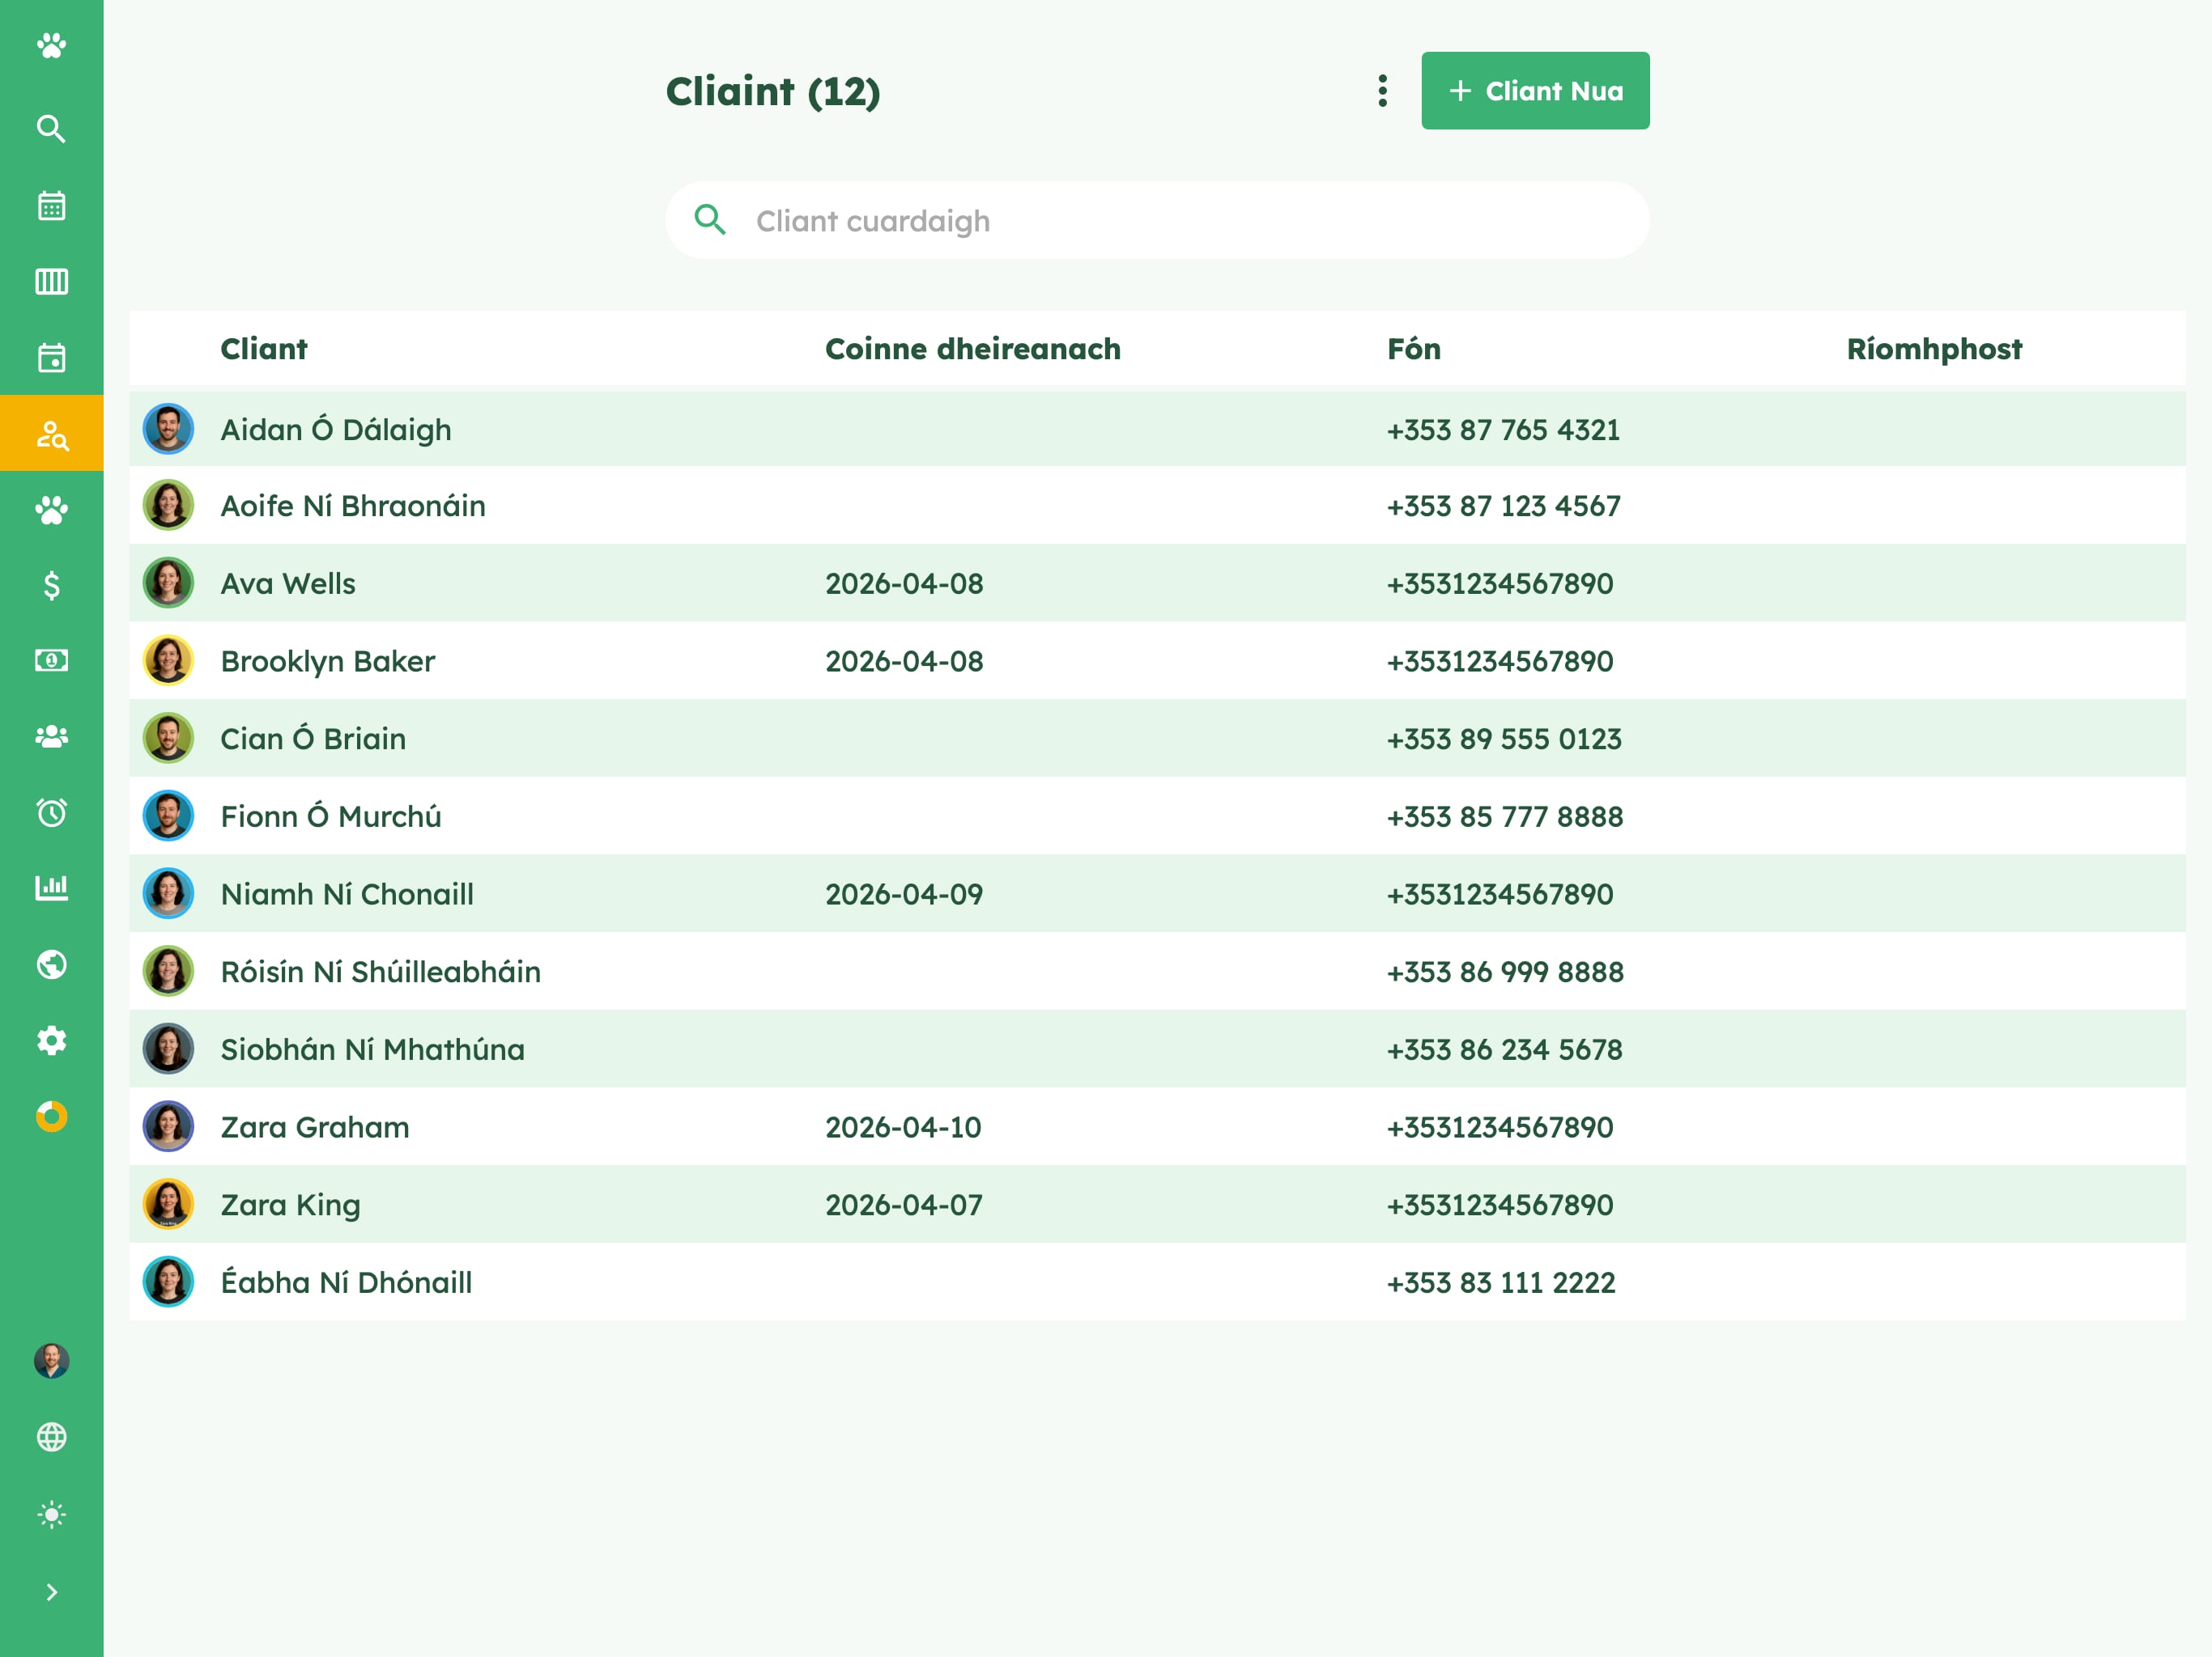The height and width of the screenshot is (1657, 2212).
Task: Click the Cliaint (12) page heading
Action: tap(773, 92)
